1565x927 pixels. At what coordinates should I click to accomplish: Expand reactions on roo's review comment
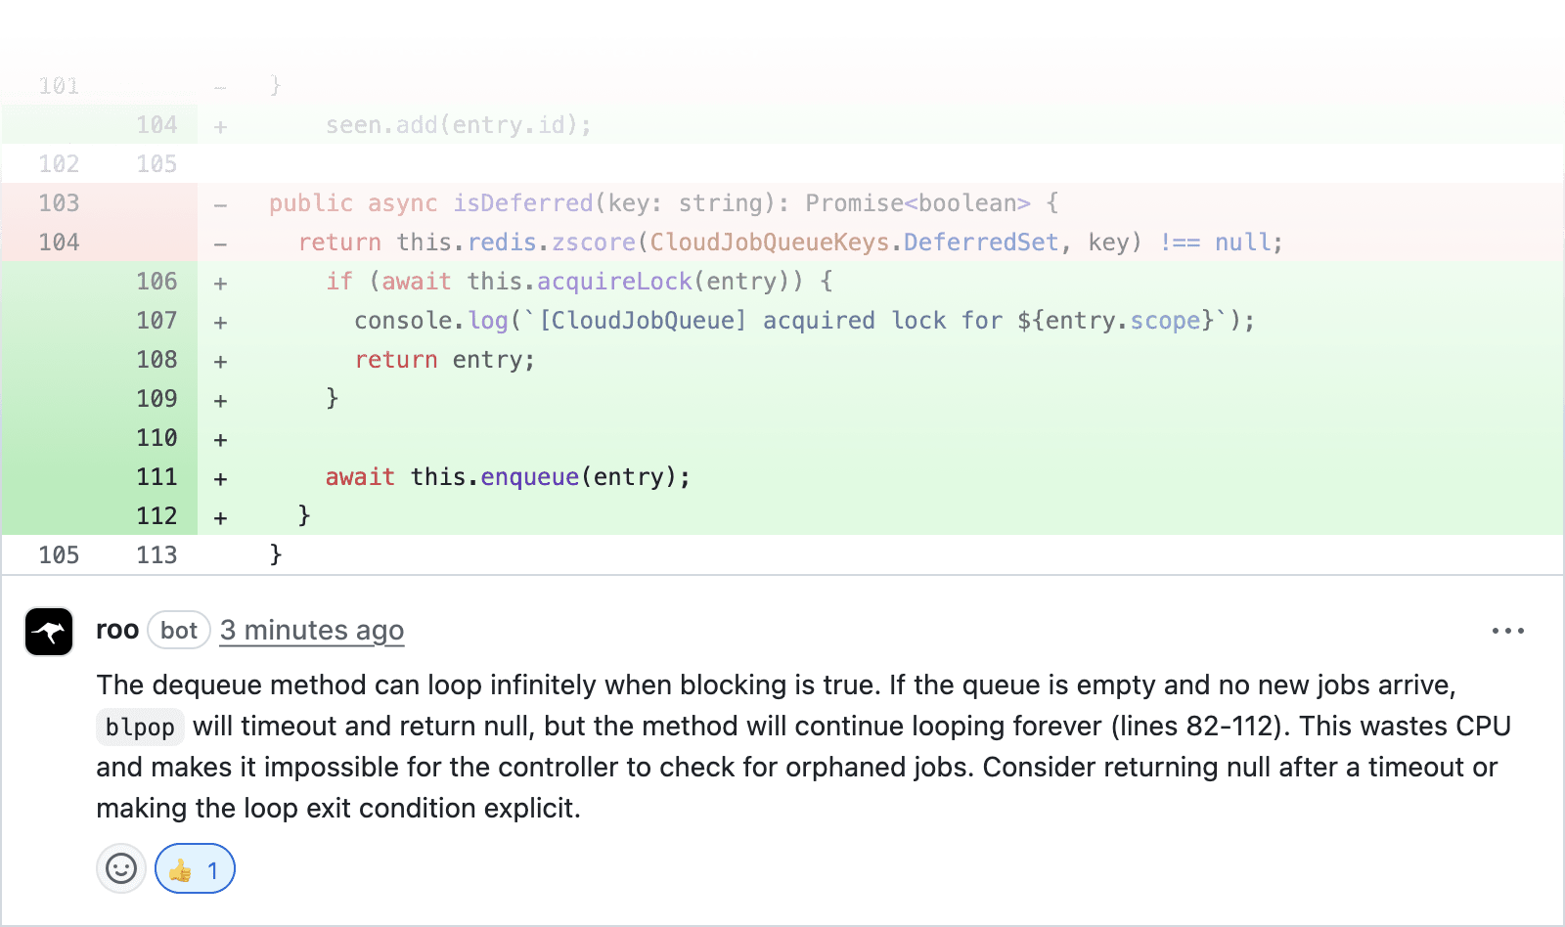[x=120, y=868]
